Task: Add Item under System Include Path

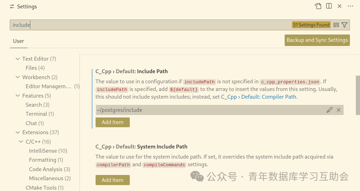Action: coord(112,180)
